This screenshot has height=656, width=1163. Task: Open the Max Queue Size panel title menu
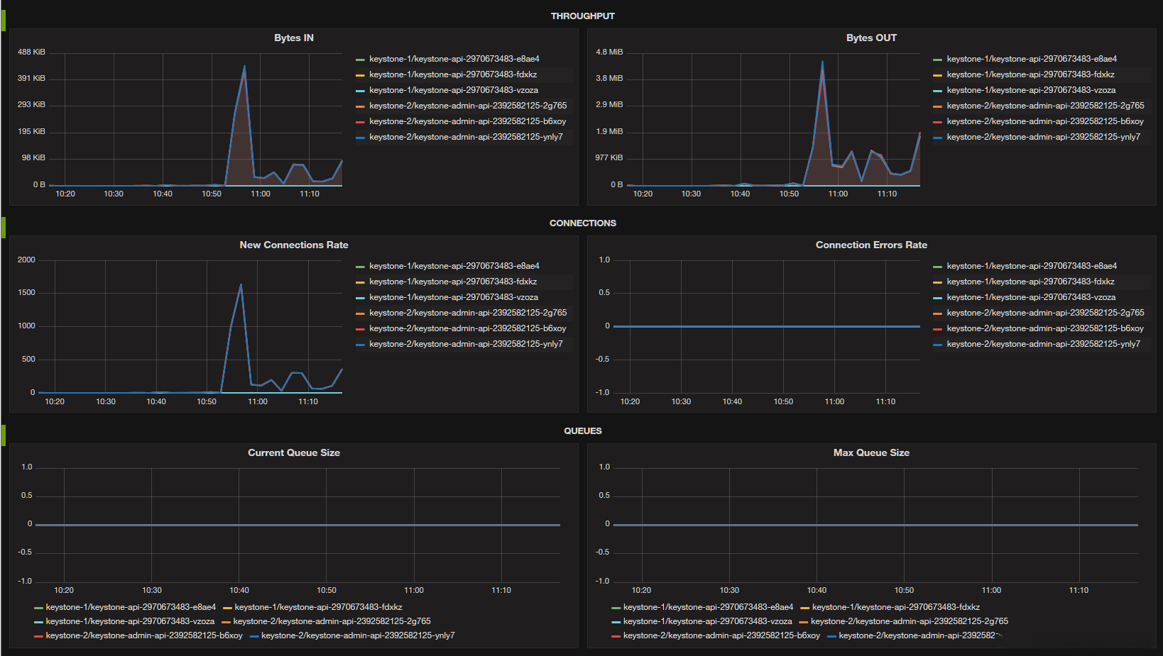[871, 452]
